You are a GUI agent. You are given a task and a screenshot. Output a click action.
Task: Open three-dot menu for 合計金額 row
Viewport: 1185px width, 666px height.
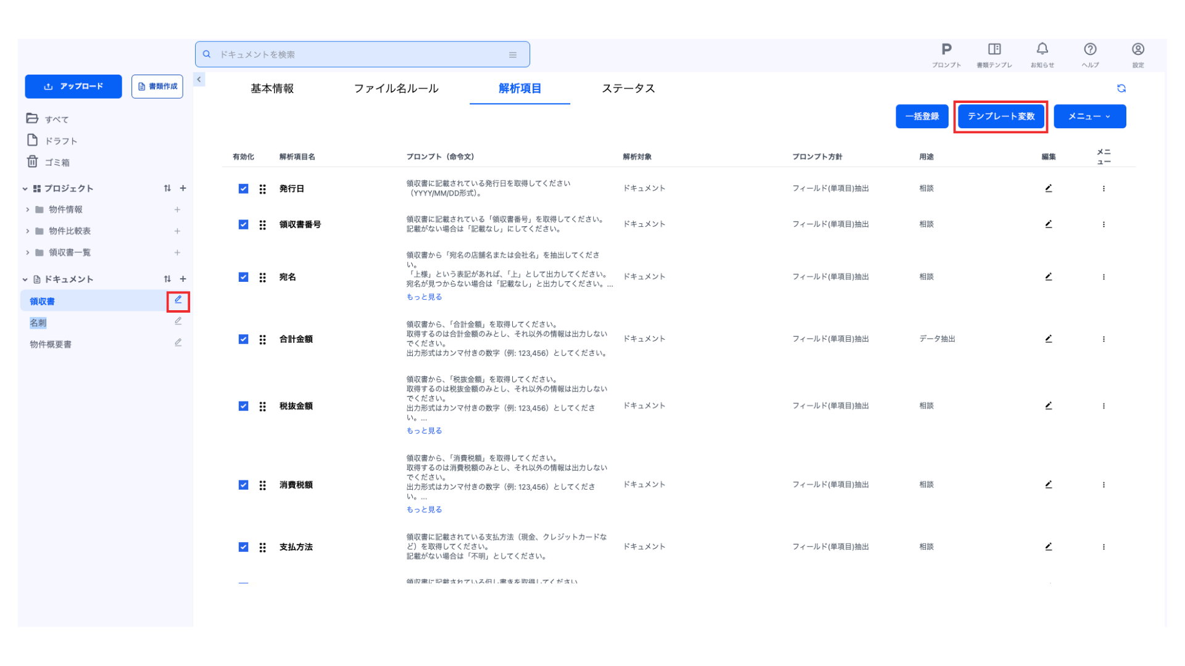pos(1104,339)
